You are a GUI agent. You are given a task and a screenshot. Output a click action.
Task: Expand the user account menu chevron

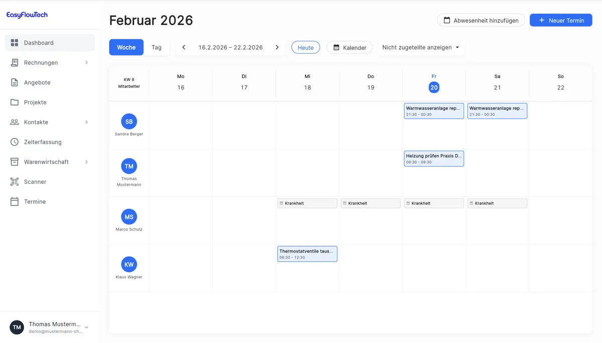click(86, 327)
